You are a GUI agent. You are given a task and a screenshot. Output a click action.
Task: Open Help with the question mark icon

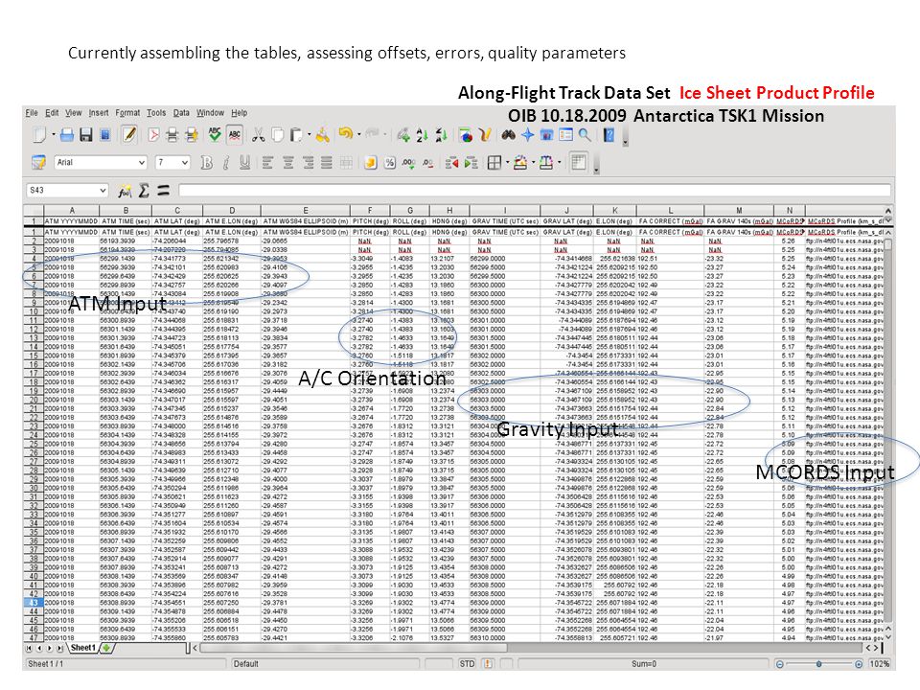[609, 135]
